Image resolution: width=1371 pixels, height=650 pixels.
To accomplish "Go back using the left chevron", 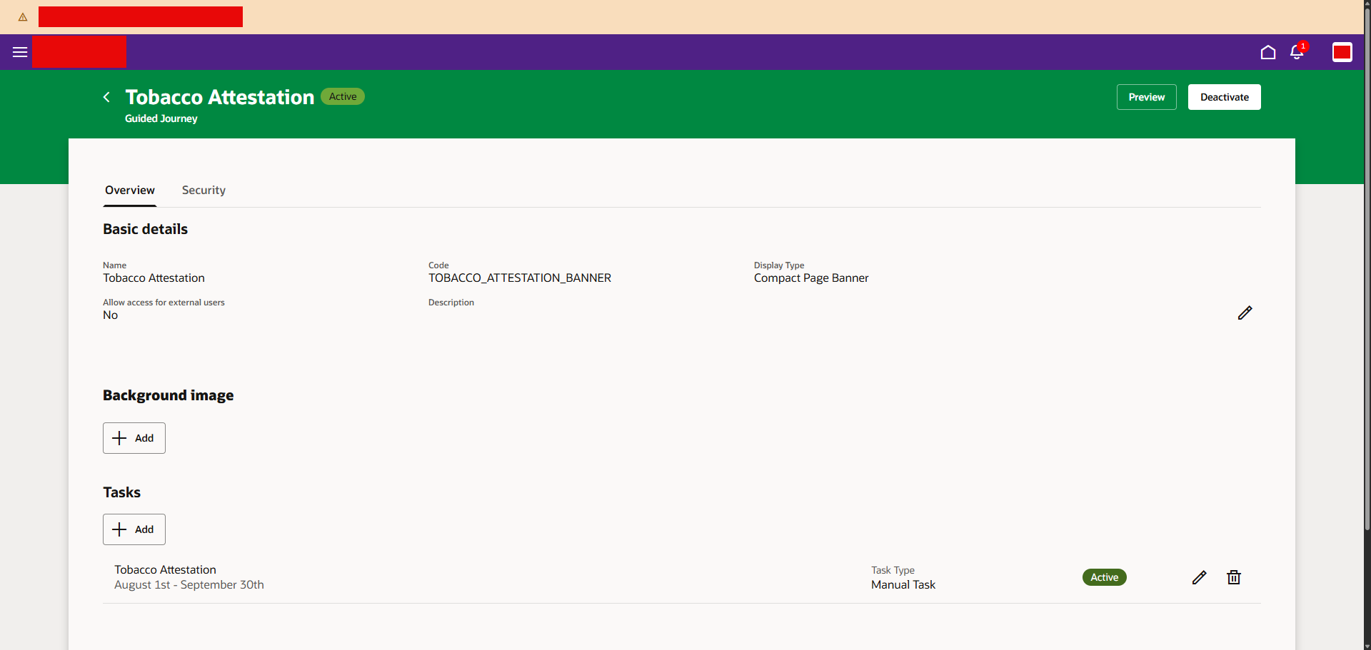I will (x=106, y=97).
